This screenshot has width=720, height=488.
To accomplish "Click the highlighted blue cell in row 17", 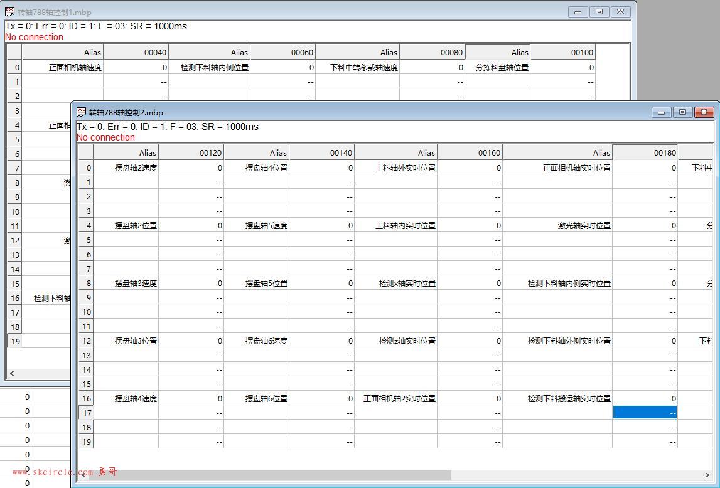I will (645, 413).
